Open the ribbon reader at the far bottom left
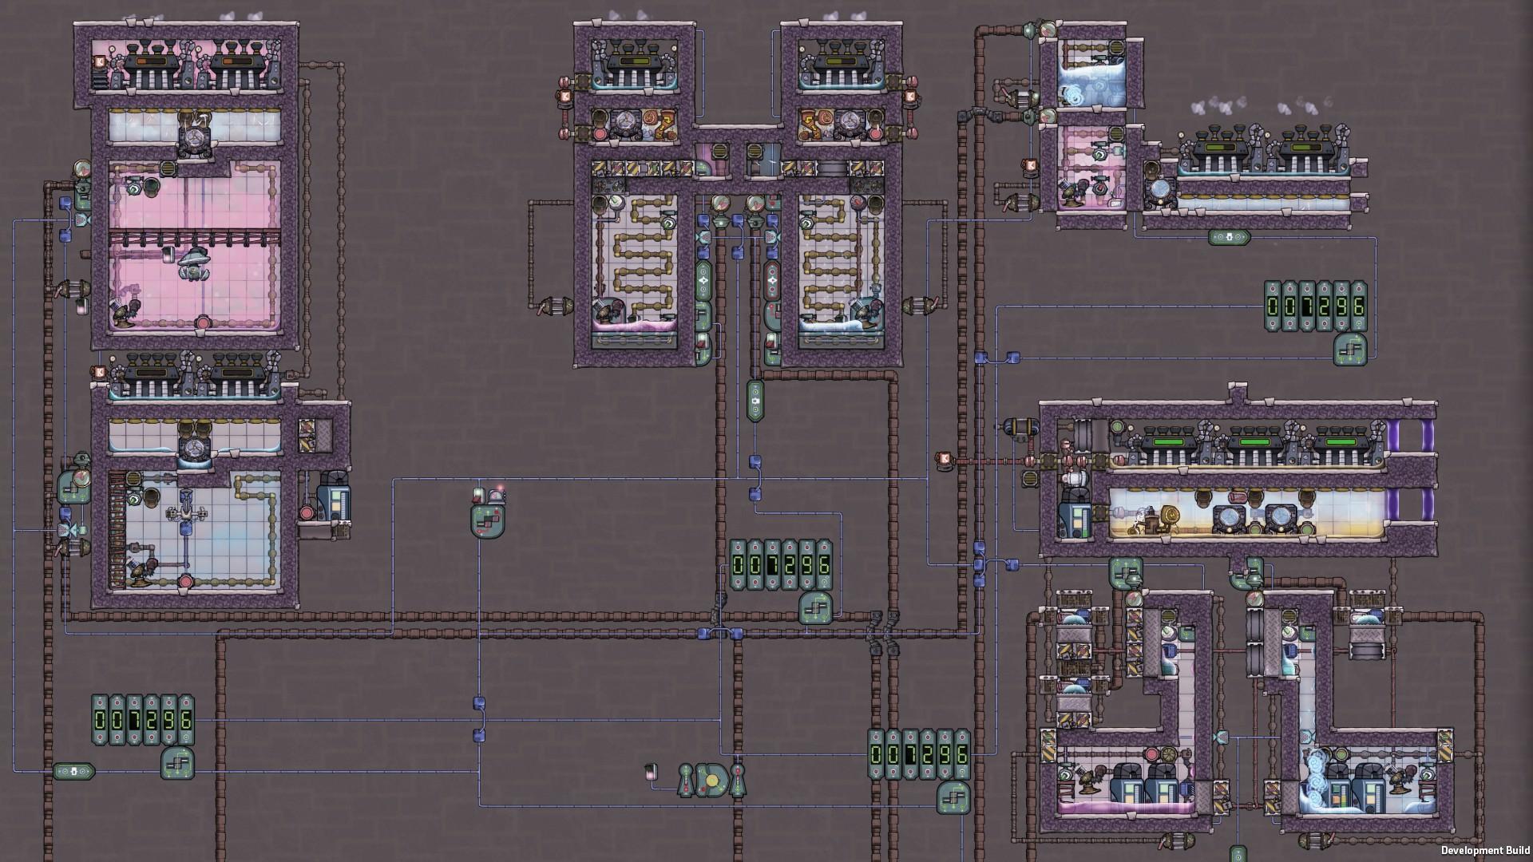Viewport: 1533px width, 862px height. coord(73,772)
